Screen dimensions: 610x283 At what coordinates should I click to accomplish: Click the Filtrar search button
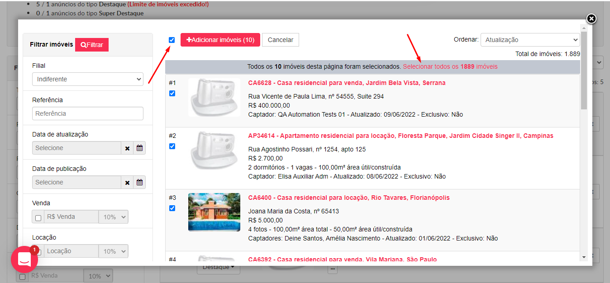click(x=92, y=45)
